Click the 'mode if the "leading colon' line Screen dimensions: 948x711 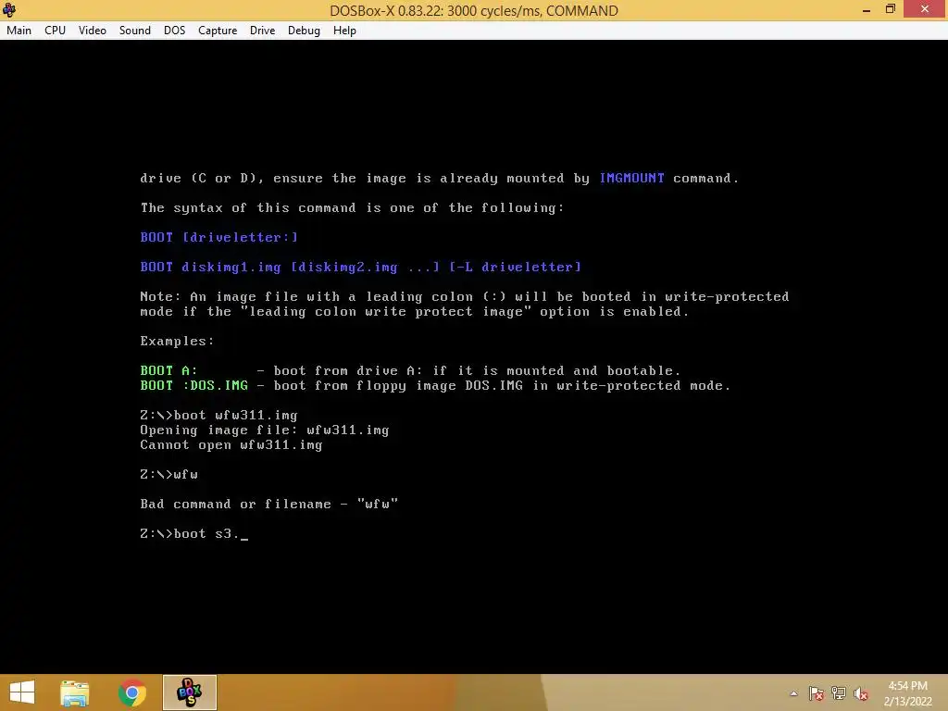(x=415, y=312)
